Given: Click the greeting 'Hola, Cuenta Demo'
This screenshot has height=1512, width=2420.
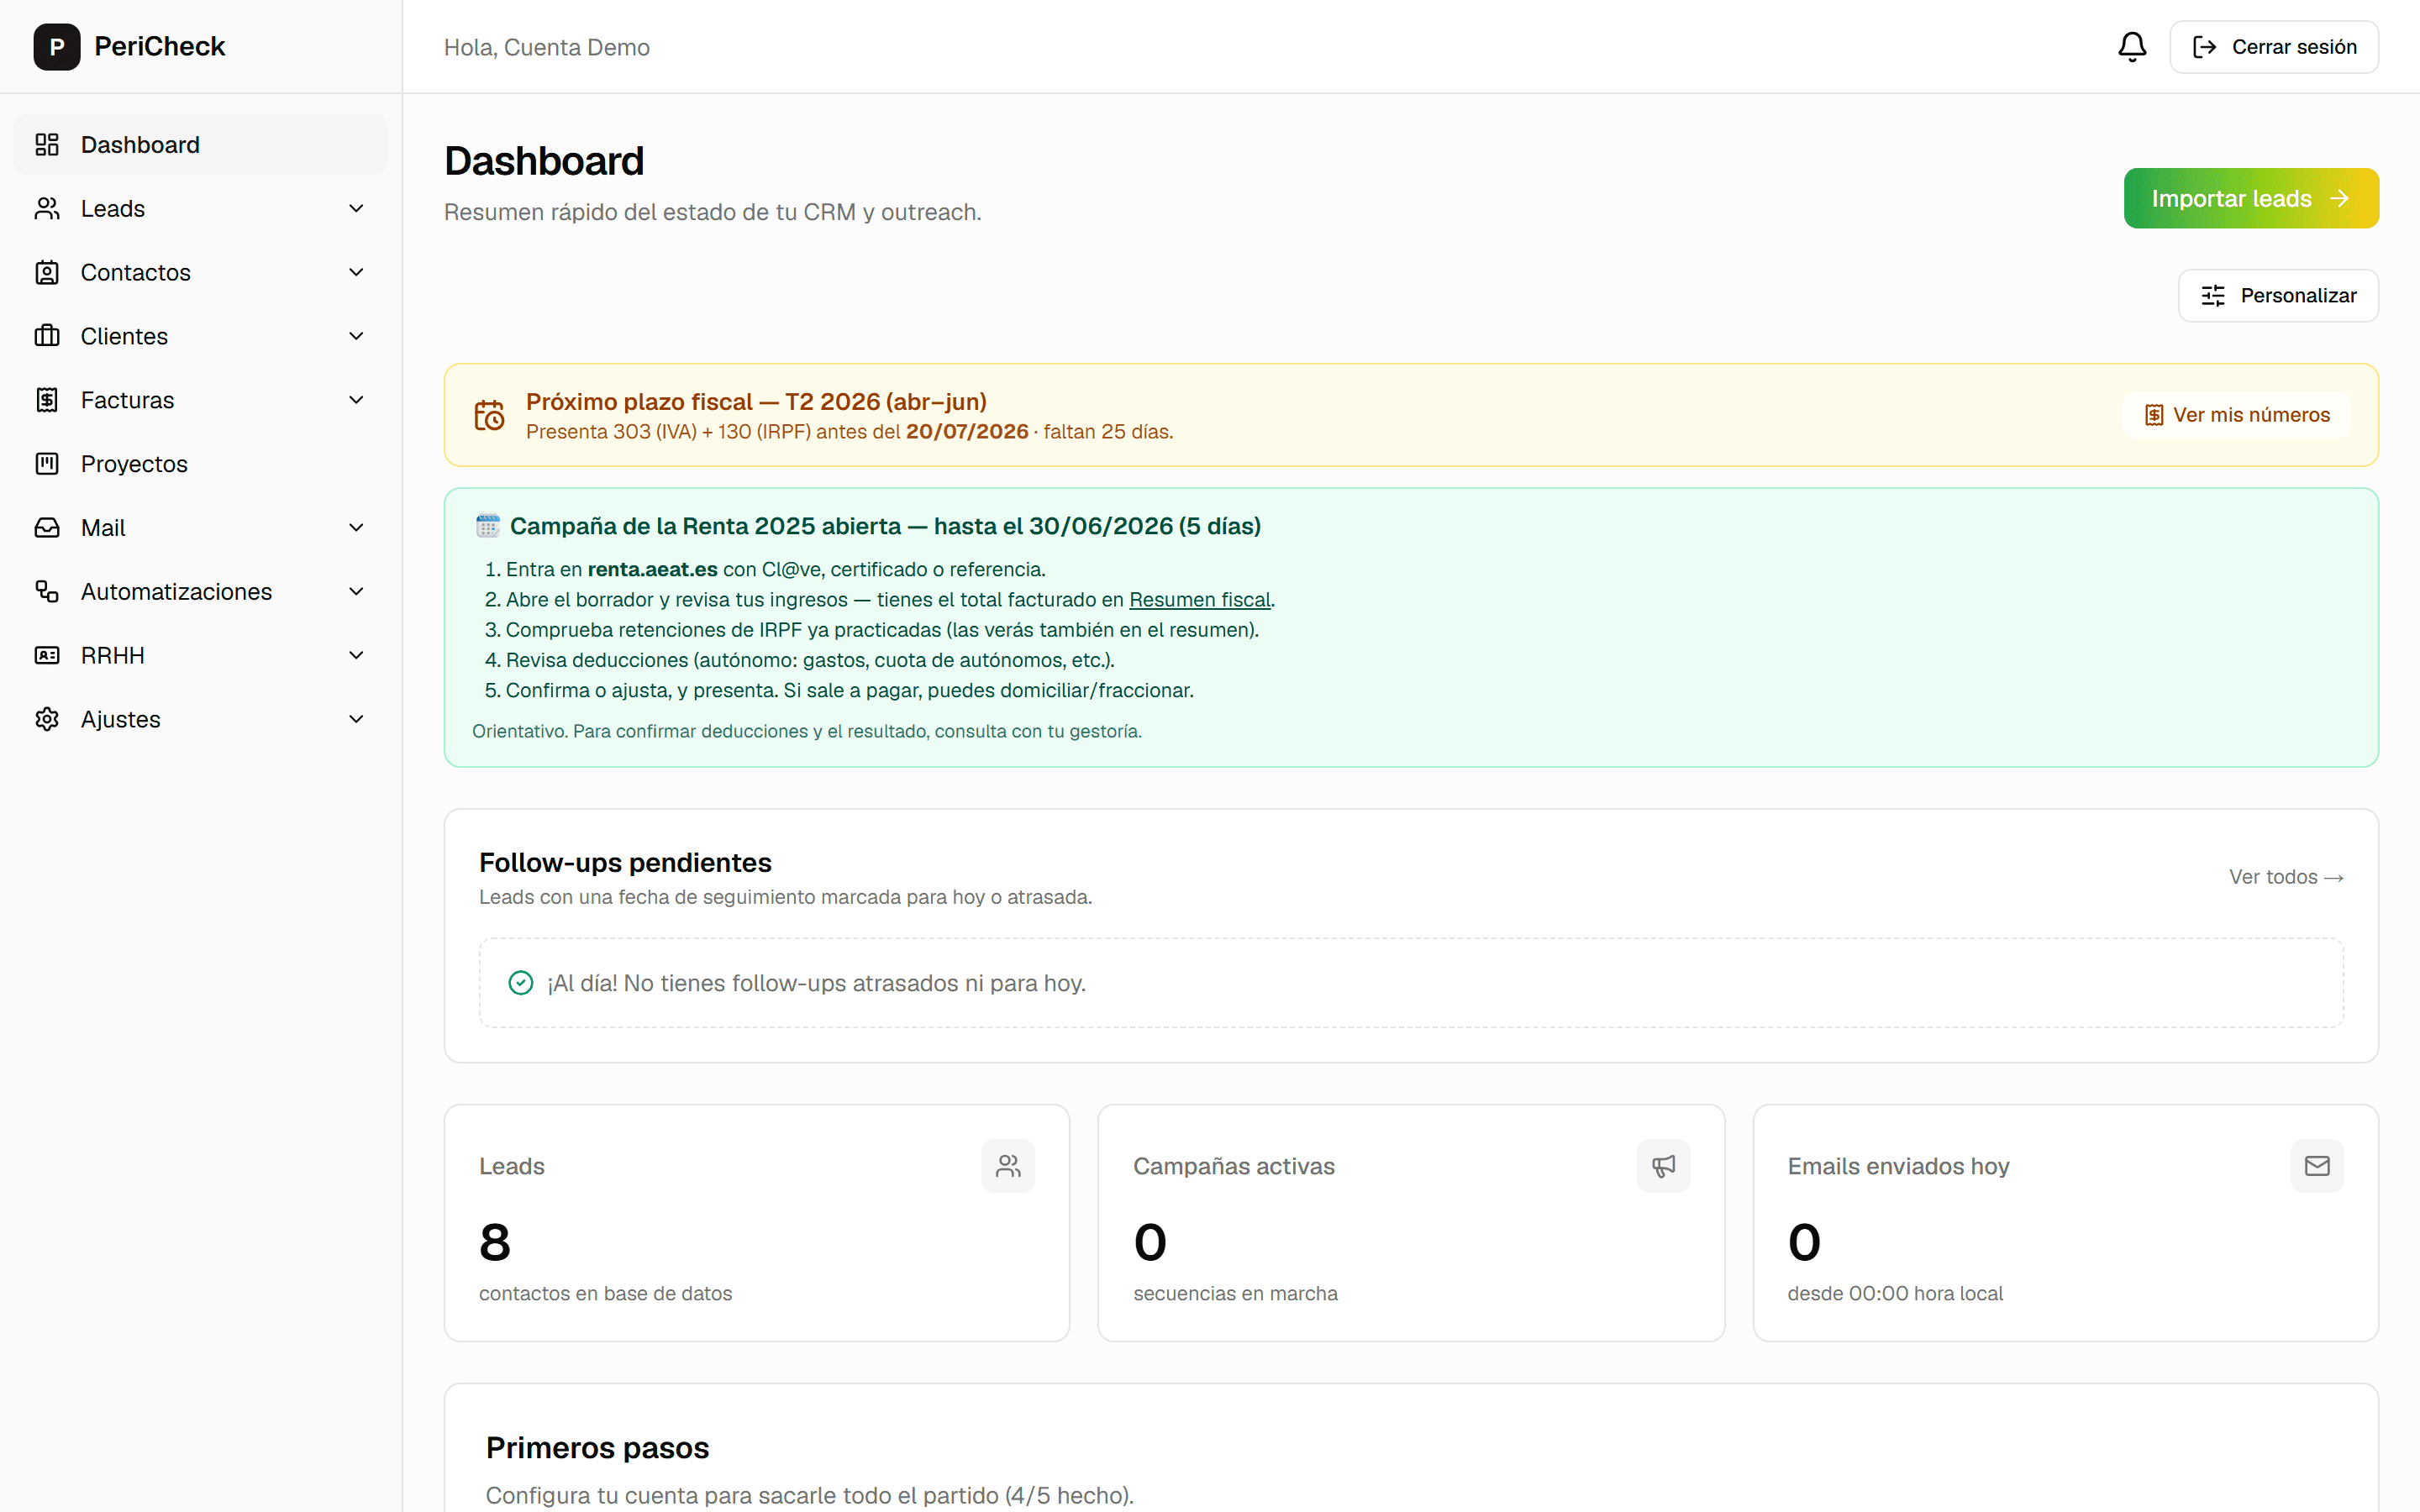Looking at the screenshot, I should tap(547, 47).
